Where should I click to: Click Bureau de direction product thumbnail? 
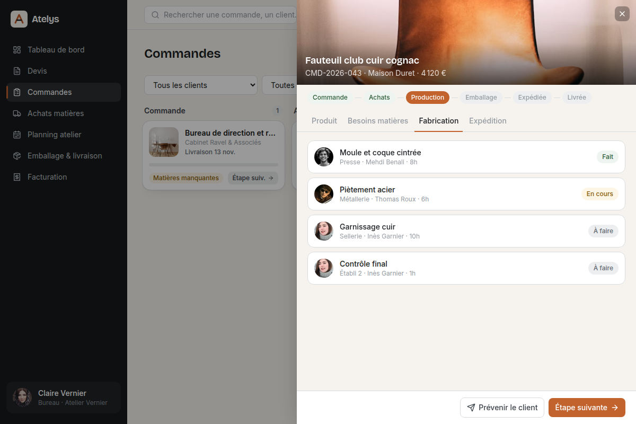pyautogui.click(x=164, y=142)
